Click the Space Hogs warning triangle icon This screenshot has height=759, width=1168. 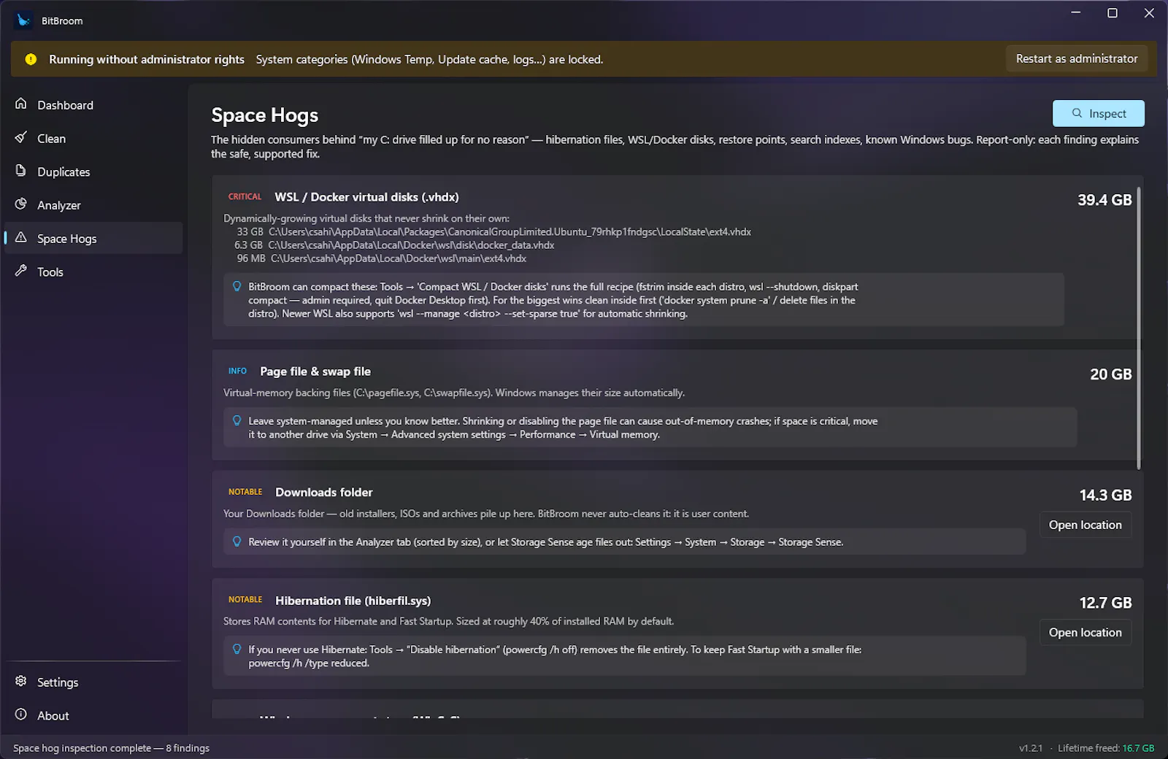[x=21, y=238]
